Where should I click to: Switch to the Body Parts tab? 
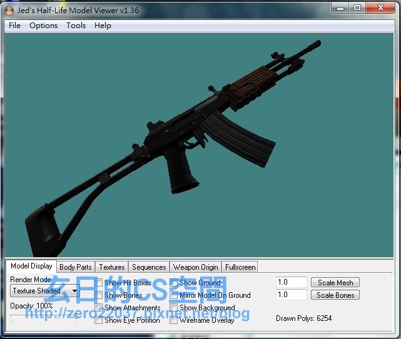(76, 267)
